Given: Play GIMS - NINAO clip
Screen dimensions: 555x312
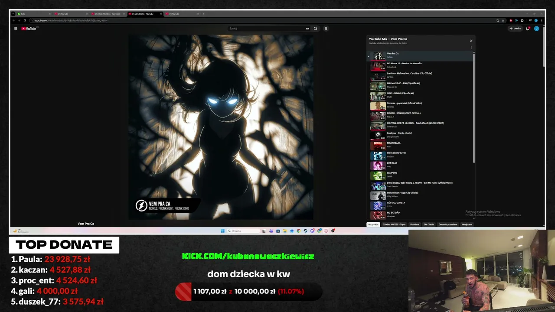Looking at the screenshot, I should click(x=420, y=95).
